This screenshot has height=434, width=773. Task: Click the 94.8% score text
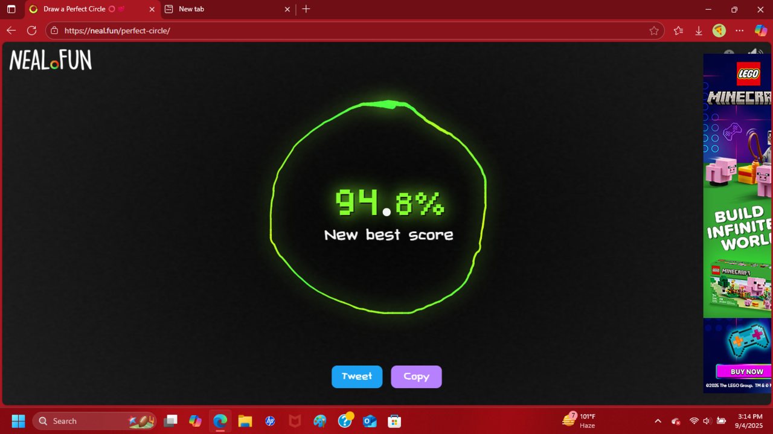390,203
